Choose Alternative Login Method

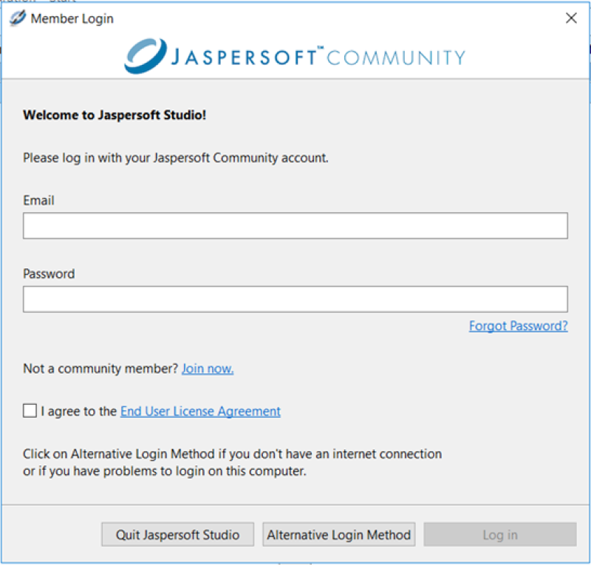coord(338,535)
